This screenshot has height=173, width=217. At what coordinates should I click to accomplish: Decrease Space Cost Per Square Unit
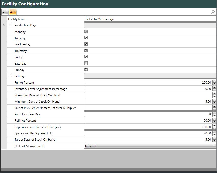click(x=214, y=135)
